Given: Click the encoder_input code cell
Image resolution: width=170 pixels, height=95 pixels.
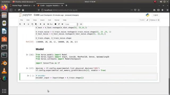Looking at the screenshot, I should (96, 77).
